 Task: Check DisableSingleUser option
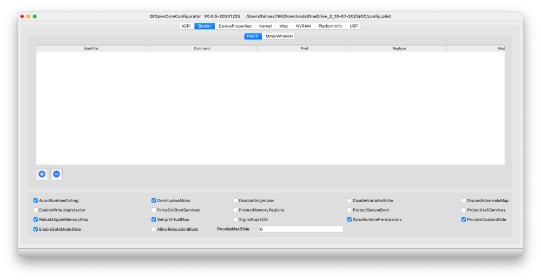[x=235, y=200]
